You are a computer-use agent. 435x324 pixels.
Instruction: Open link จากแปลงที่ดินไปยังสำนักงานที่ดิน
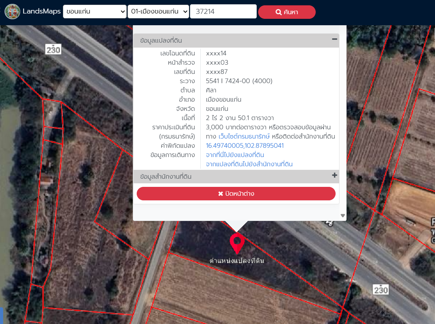249,164
